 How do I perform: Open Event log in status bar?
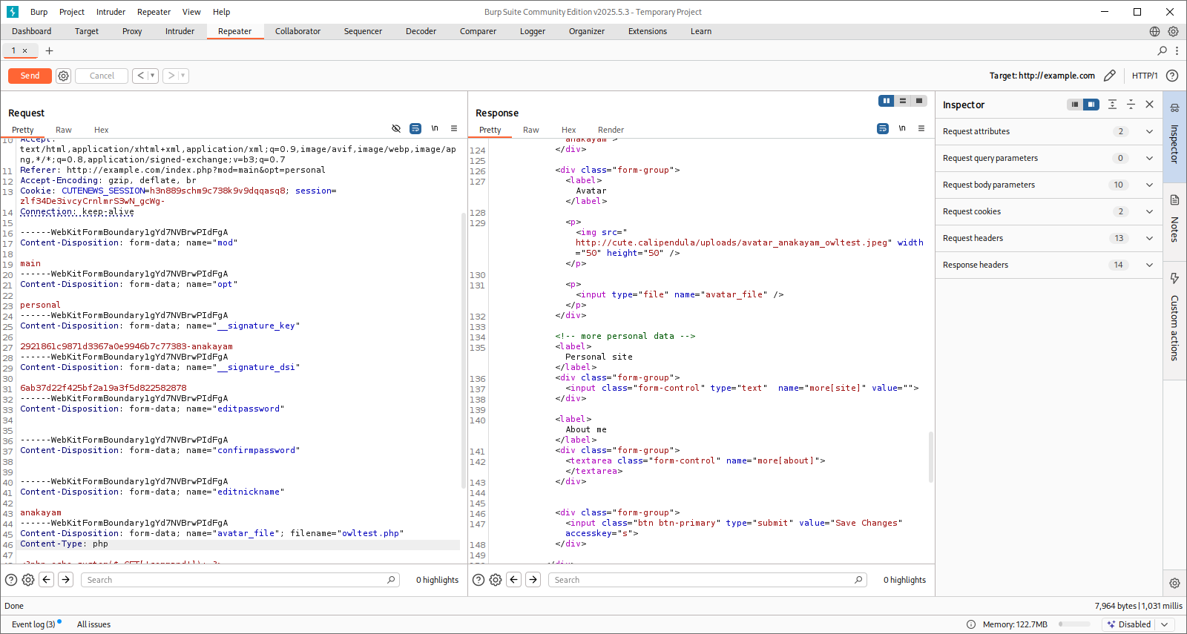(33, 624)
